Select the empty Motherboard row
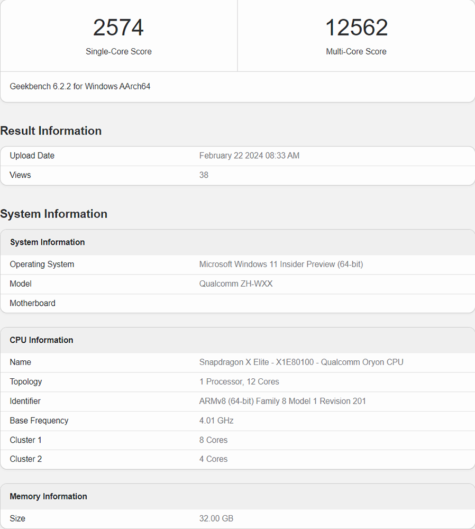This screenshot has width=475, height=529. pyautogui.click(x=238, y=303)
